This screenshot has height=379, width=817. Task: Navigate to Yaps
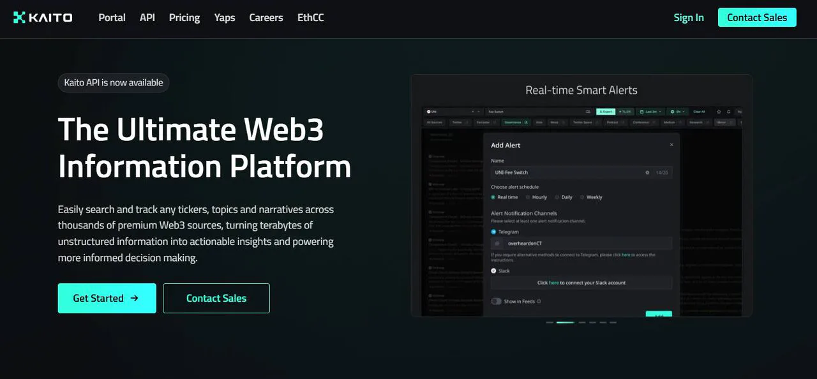225,17
